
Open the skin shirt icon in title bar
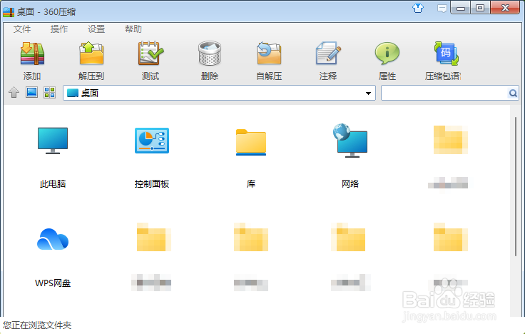418,8
